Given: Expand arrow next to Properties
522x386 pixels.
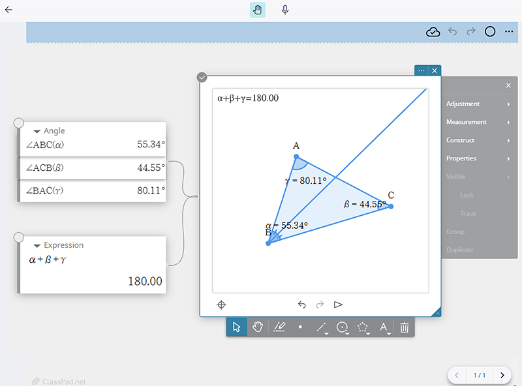Looking at the screenshot, I should coord(508,158).
